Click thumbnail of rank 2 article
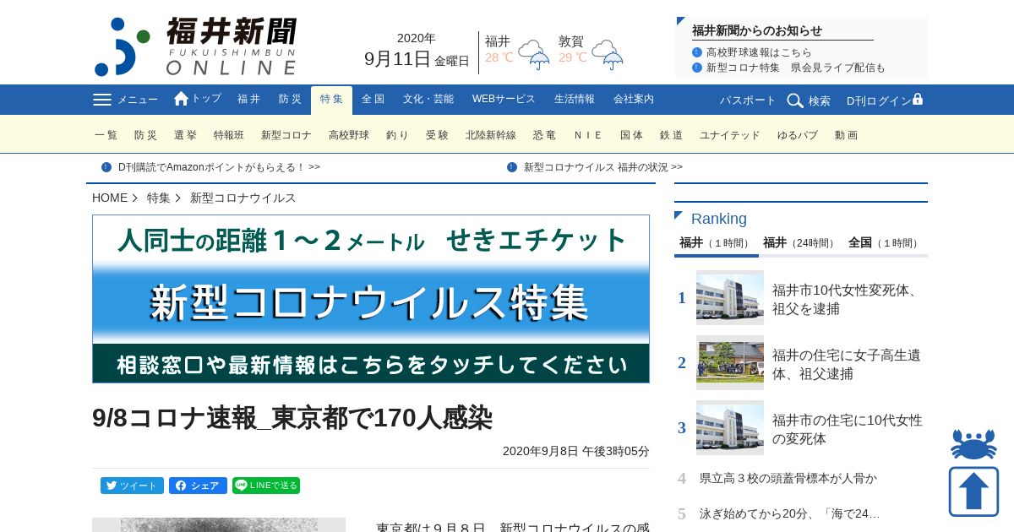1014x532 pixels. point(730,362)
